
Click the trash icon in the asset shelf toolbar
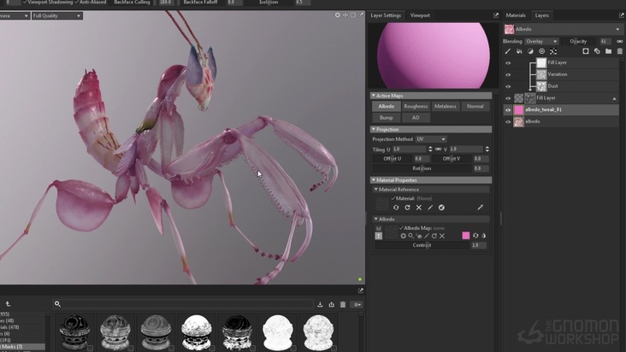[343, 304]
